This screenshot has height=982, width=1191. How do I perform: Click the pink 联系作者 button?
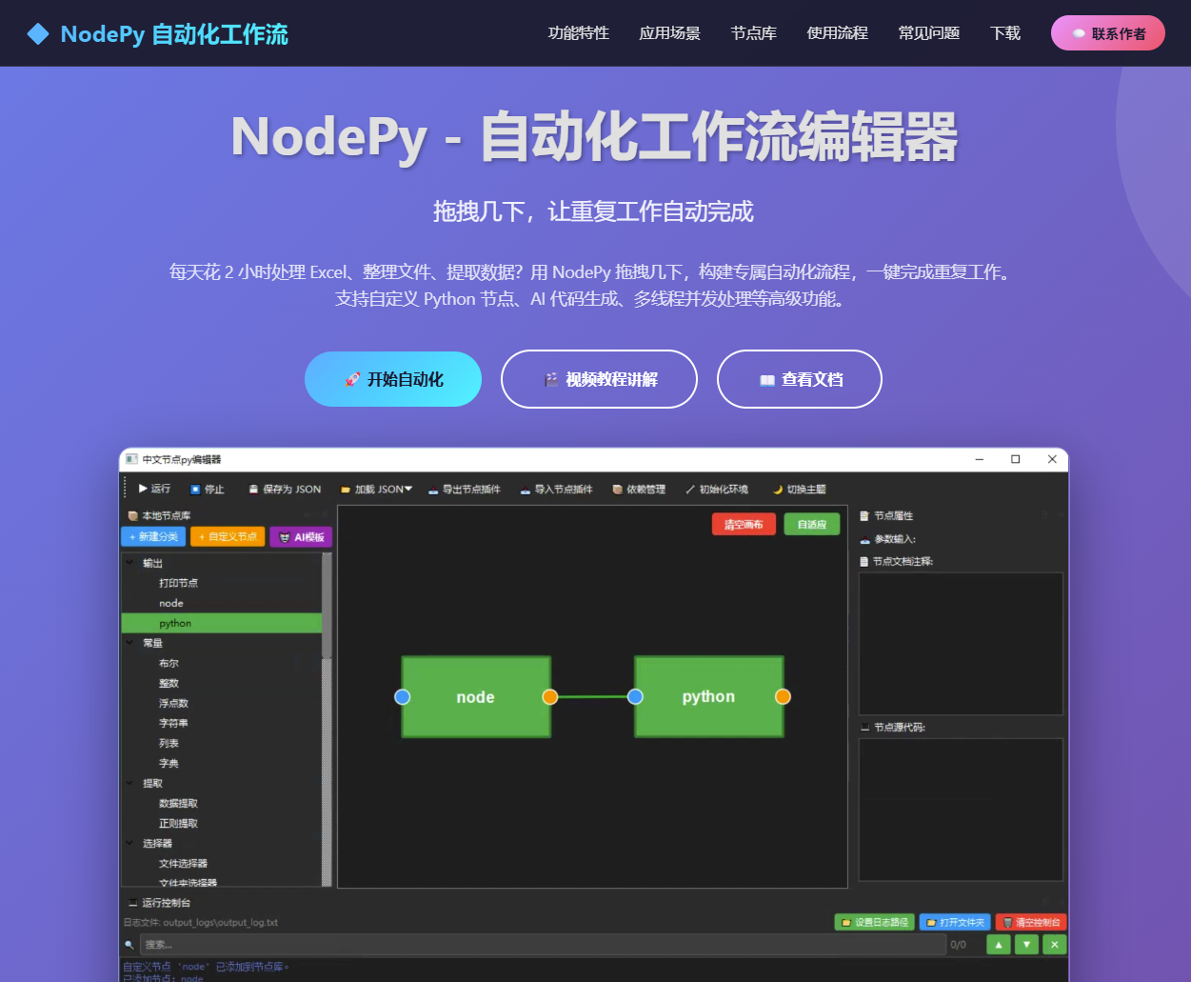[x=1108, y=33]
